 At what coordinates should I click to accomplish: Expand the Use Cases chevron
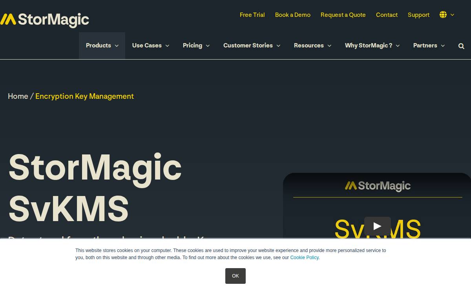point(167,46)
